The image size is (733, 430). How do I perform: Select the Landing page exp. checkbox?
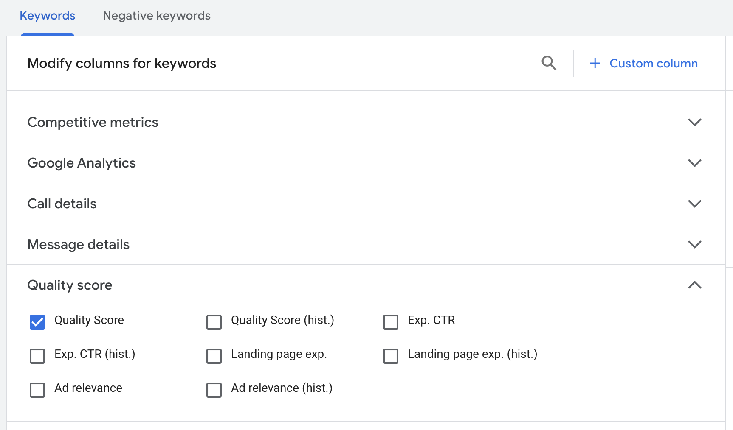click(x=214, y=356)
